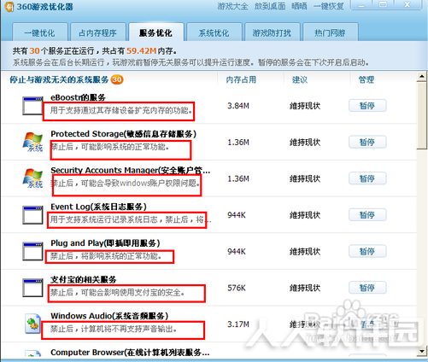Pause the eBoostr service with 暂停
The height and width of the screenshot is (362, 428).
click(x=367, y=106)
